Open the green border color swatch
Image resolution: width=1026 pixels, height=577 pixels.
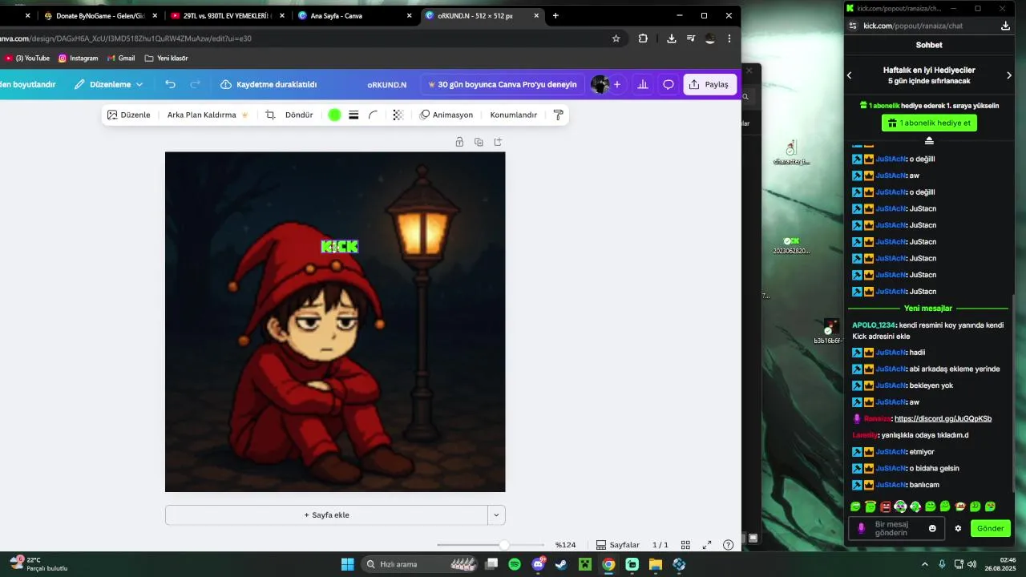[334, 115]
